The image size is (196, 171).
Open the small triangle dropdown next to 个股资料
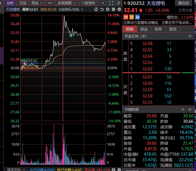[103, 3]
